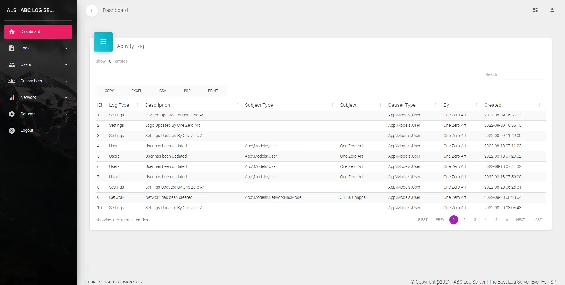Open the Settings menu item
The width and height of the screenshot is (565, 285).
click(38, 114)
